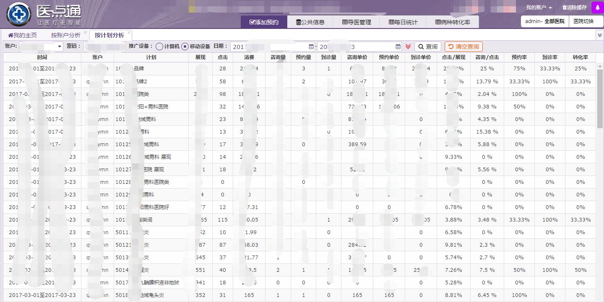Expand the 我的账户 dropdown menu
Image resolution: width=604 pixels, height=302 pixels.
pyautogui.click(x=539, y=8)
